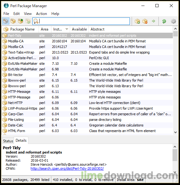Click 'parse directory listing' abstract

tap(105, 120)
